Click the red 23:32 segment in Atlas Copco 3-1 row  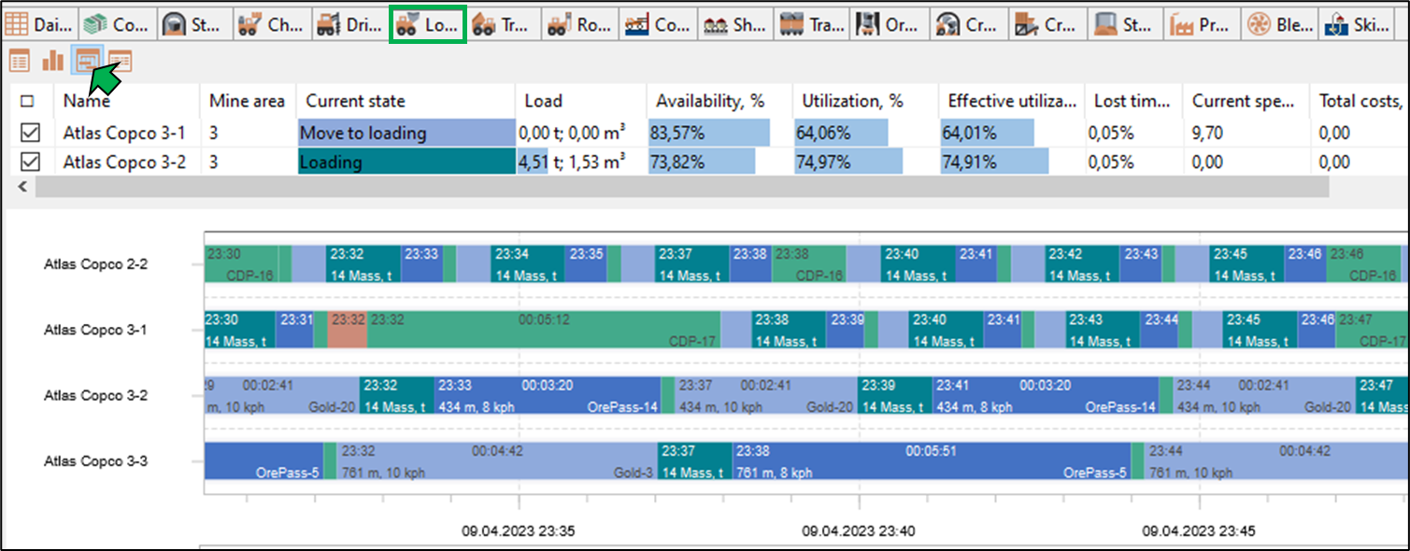[348, 330]
